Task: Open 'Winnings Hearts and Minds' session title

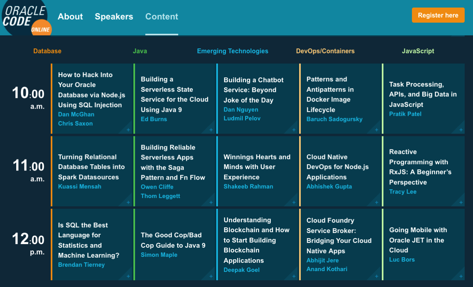Action: [x=257, y=167]
